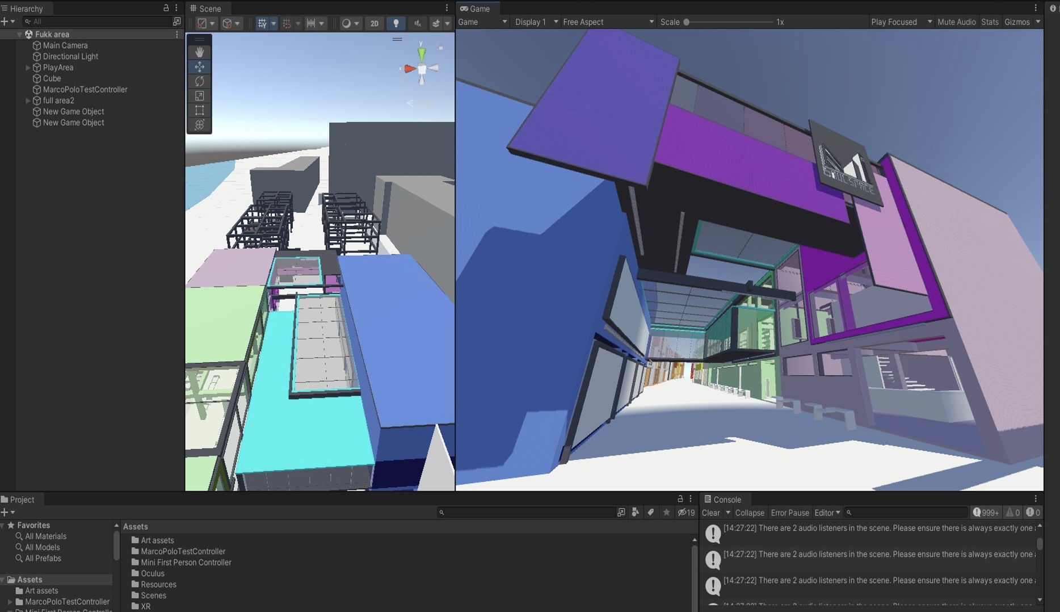
Task: Expand the PlayArea object in Hierarchy
Action: point(28,68)
